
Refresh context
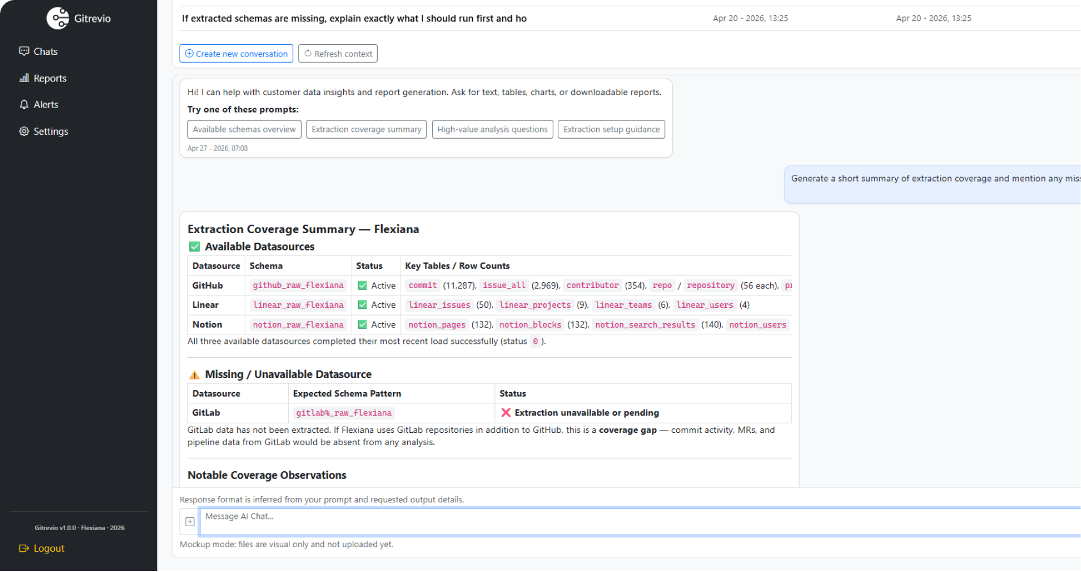(x=338, y=54)
